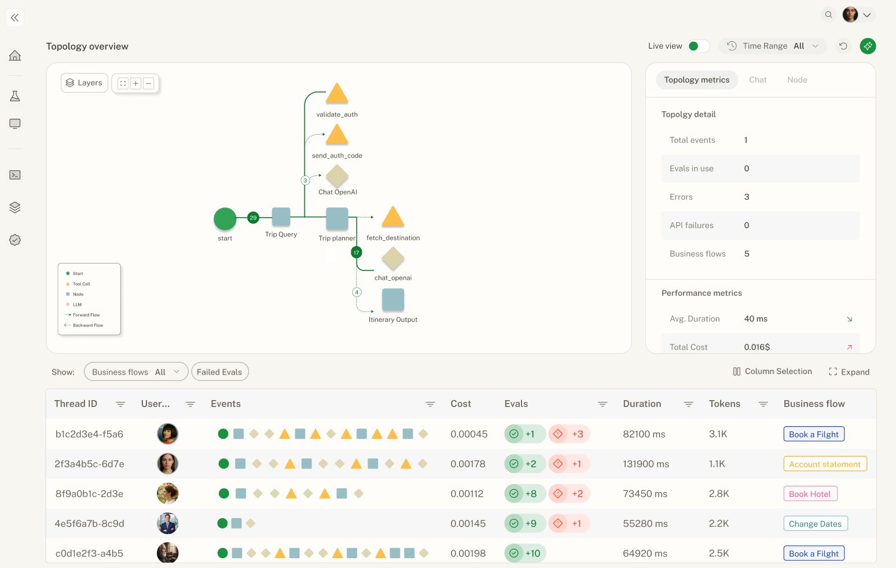896x568 pixels.
Task: Click the fit-to-screen canvas icon
Action: point(123,83)
